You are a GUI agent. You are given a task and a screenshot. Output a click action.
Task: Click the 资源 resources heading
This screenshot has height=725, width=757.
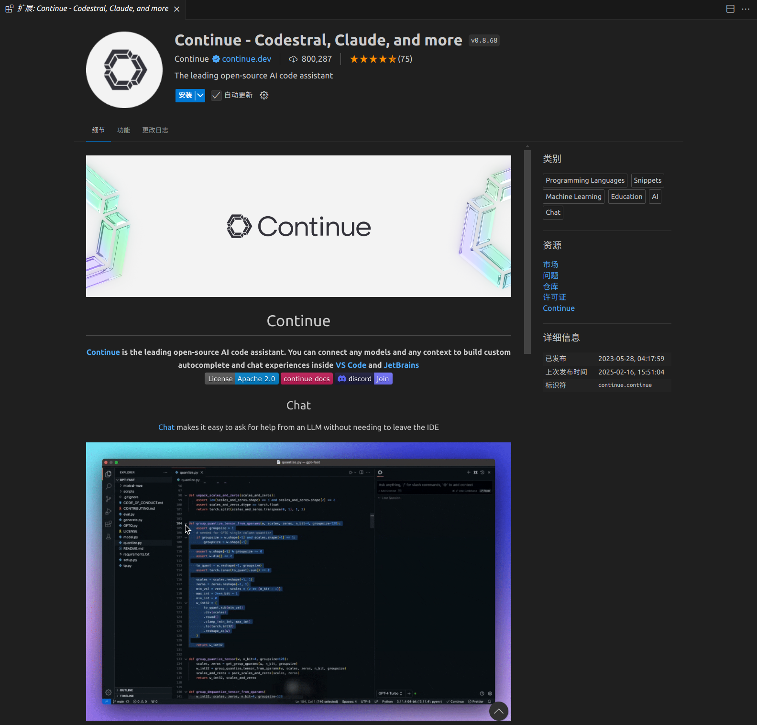pyautogui.click(x=552, y=245)
